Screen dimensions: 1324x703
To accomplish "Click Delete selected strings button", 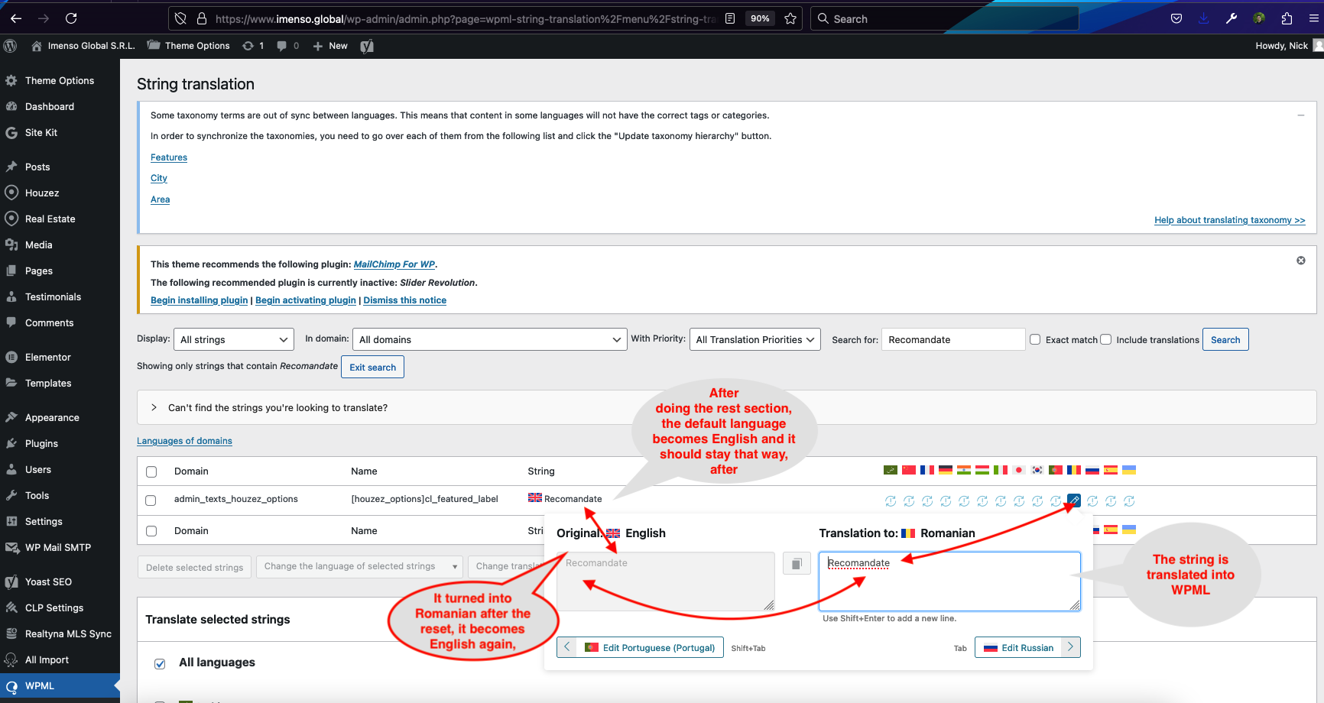I will 194,567.
